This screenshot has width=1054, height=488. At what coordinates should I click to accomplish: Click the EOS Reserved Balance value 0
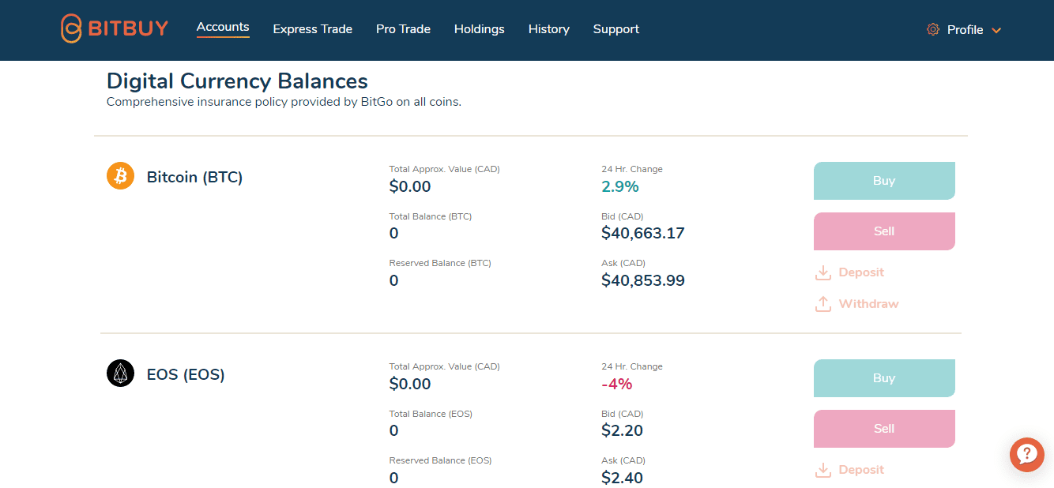[394, 478]
